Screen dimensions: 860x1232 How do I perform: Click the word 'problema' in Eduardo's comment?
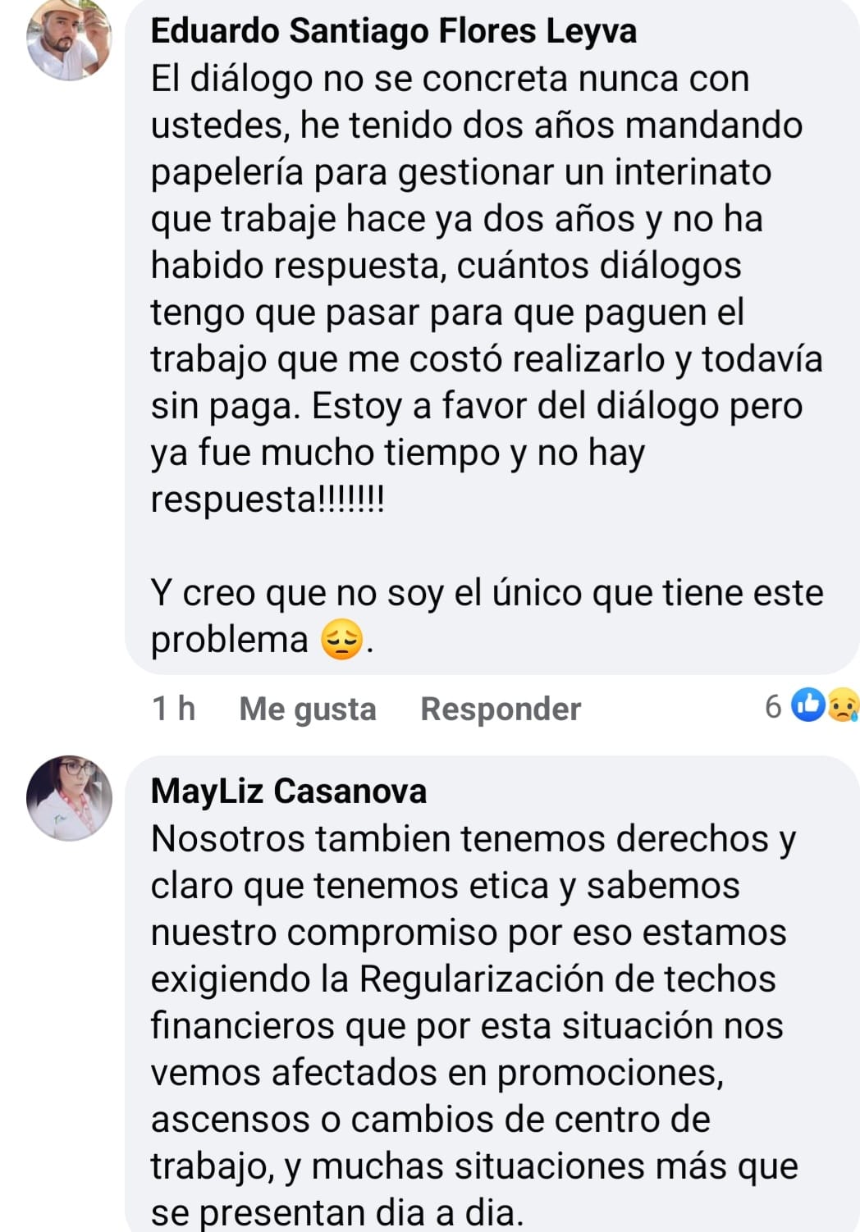(230, 640)
